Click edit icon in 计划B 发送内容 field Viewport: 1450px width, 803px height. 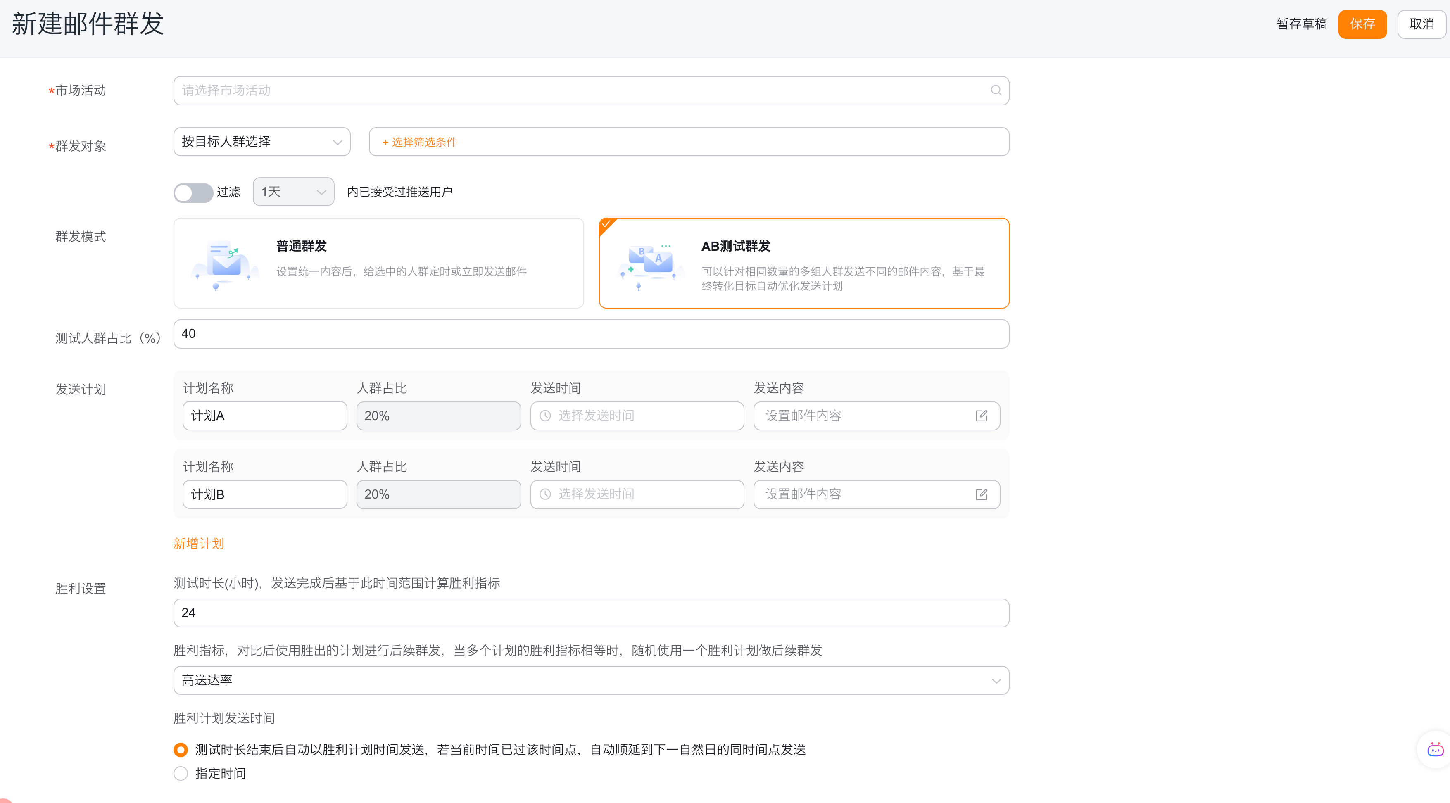(x=981, y=494)
